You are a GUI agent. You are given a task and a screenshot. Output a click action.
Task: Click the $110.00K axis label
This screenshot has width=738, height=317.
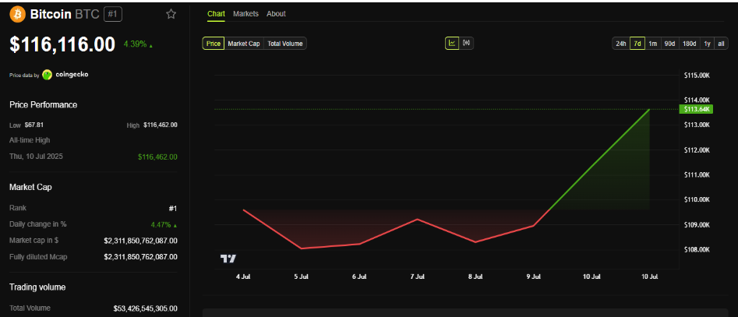point(697,200)
